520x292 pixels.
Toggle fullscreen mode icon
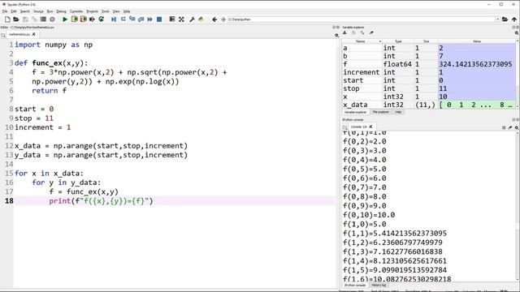click(x=181, y=19)
